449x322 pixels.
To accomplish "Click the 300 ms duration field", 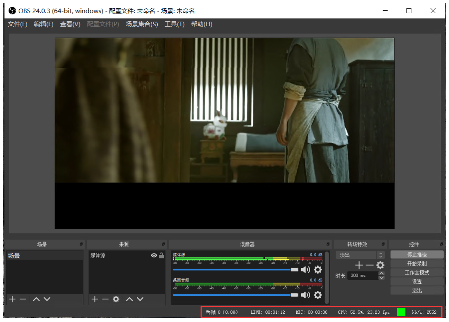I will [x=363, y=276].
